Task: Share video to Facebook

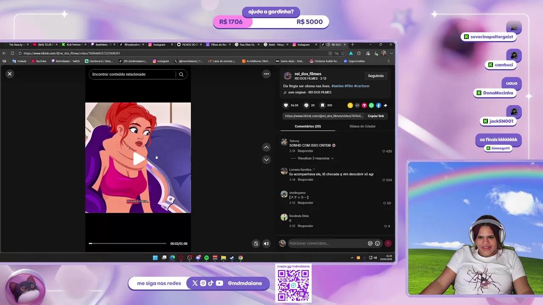Action: [378, 105]
